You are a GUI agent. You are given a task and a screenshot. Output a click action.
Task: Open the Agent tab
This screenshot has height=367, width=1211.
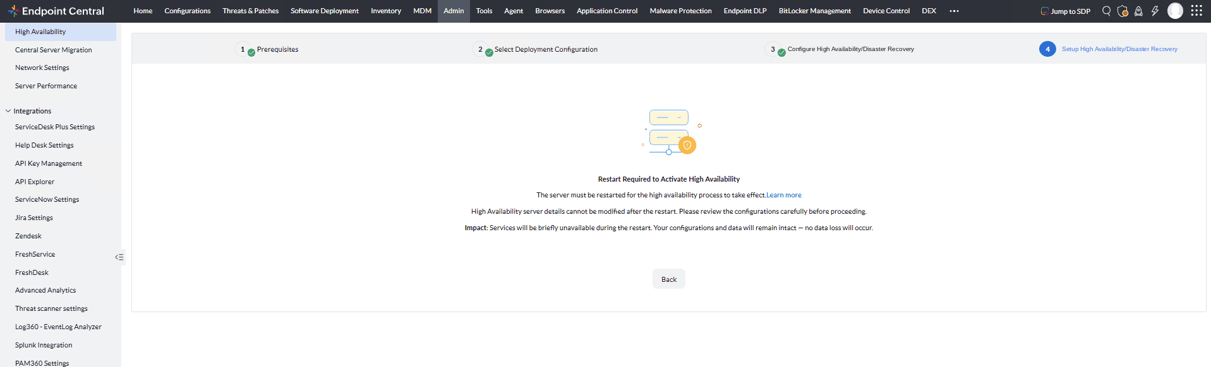click(514, 11)
